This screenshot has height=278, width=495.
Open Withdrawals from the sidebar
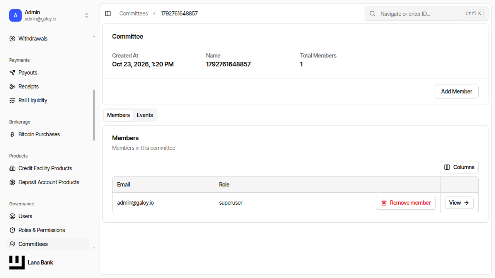48,39
